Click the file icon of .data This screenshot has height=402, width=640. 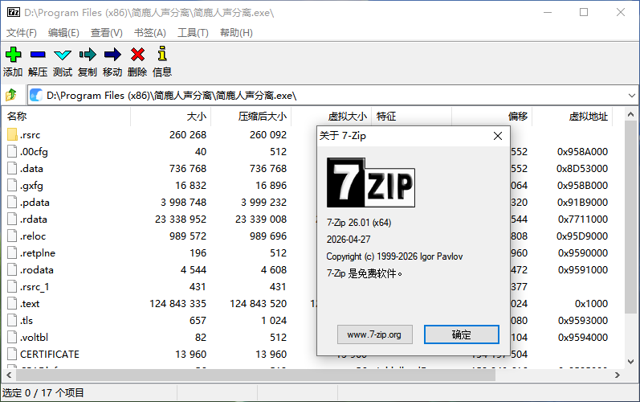click(12, 168)
